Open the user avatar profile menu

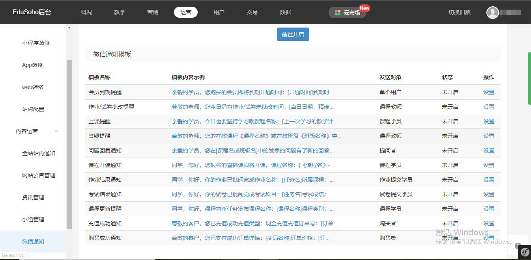coord(493,12)
